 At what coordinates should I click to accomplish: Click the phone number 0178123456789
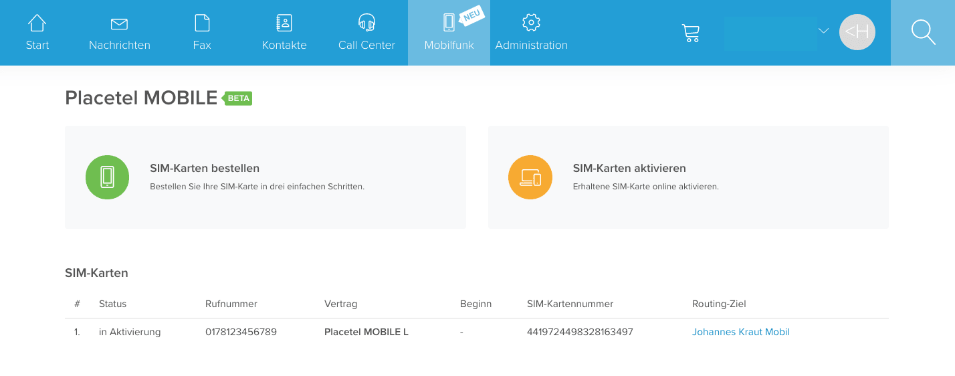coord(241,332)
